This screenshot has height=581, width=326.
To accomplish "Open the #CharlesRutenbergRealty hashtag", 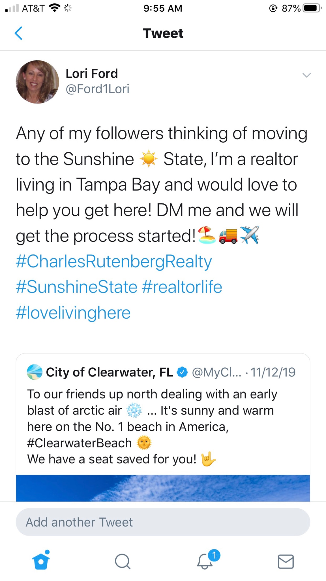I will pos(114,261).
